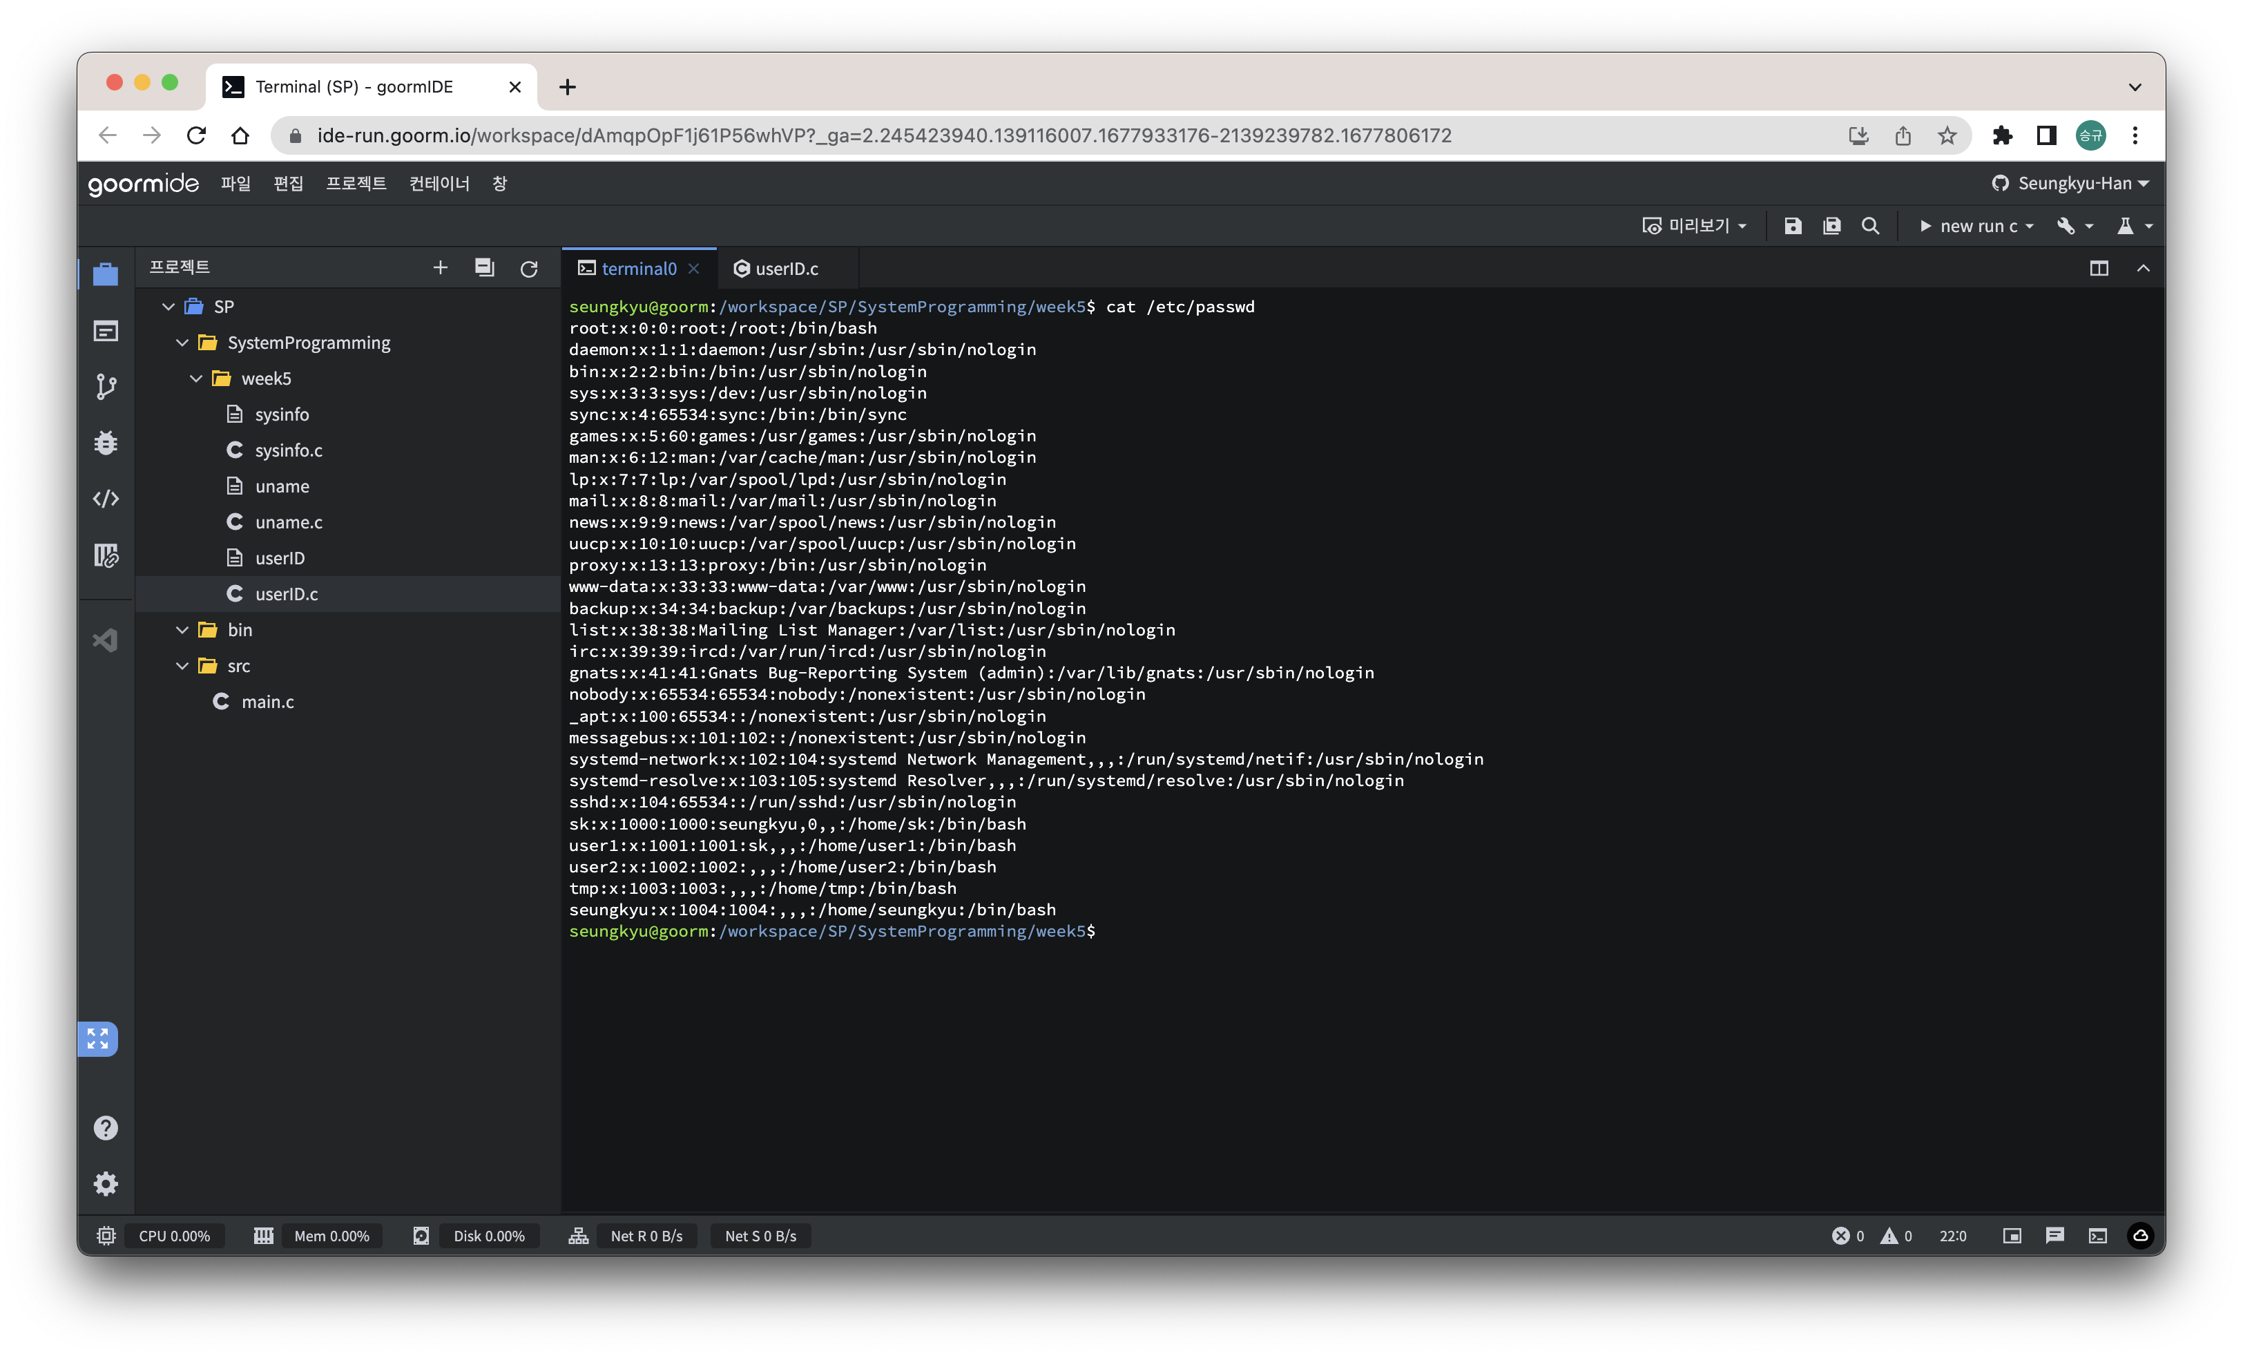
Task: Open the 프로젝트 menu
Action: 356,183
